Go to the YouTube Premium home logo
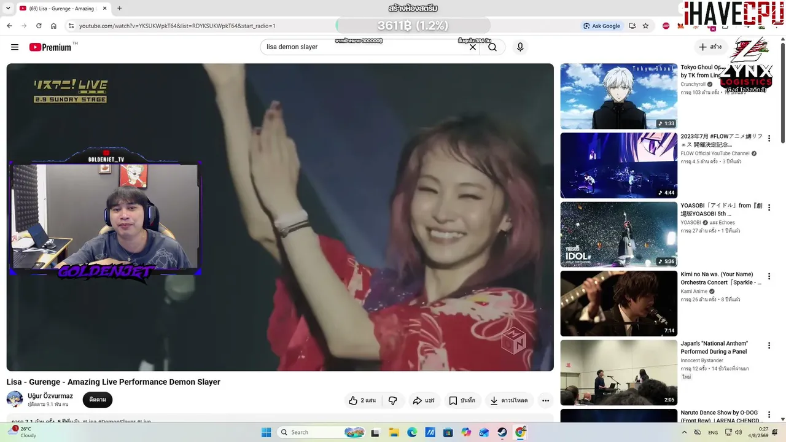 point(50,47)
